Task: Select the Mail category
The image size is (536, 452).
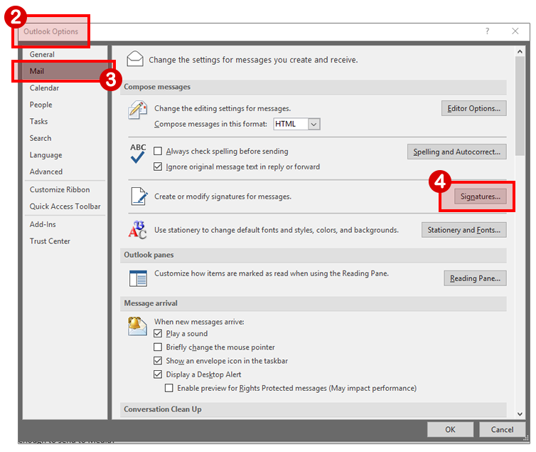Action: (x=65, y=71)
